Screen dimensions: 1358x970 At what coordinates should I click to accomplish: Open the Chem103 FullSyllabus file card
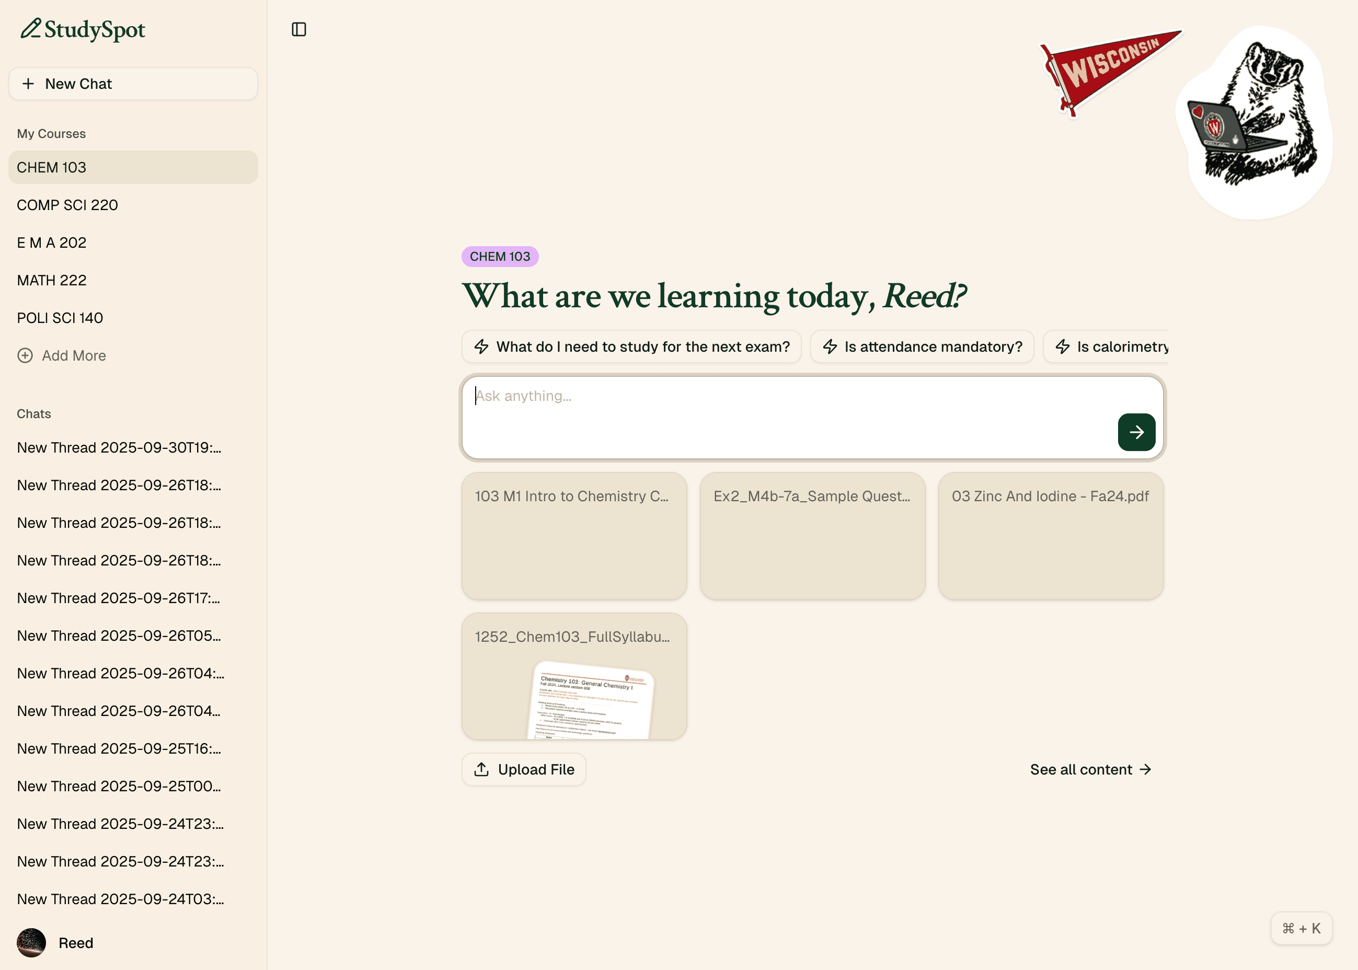click(x=574, y=676)
